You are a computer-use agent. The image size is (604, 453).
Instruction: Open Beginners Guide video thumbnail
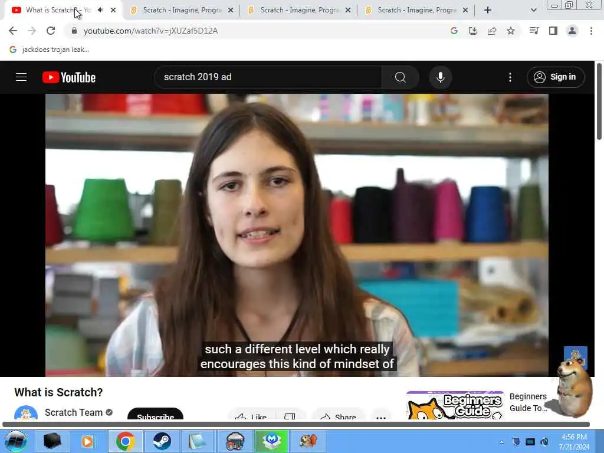(x=455, y=405)
